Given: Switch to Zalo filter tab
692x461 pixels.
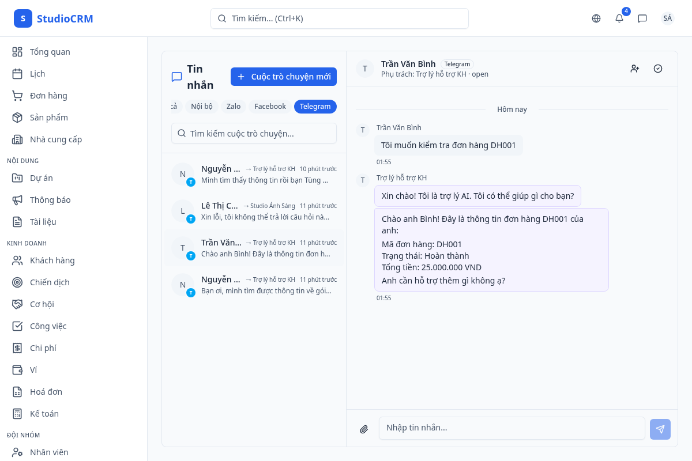Looking at the screenshot, I should coord(233,107).
